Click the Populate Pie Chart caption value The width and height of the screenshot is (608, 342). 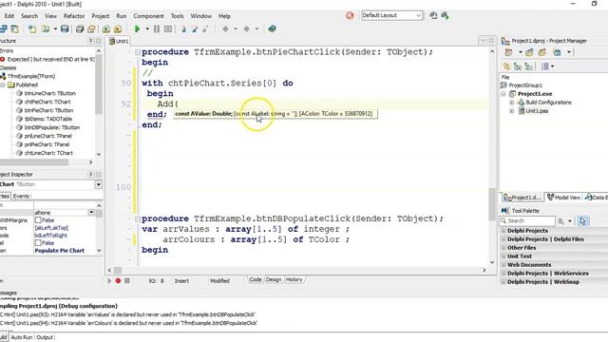pyautogui.click(x=60, y=251)
